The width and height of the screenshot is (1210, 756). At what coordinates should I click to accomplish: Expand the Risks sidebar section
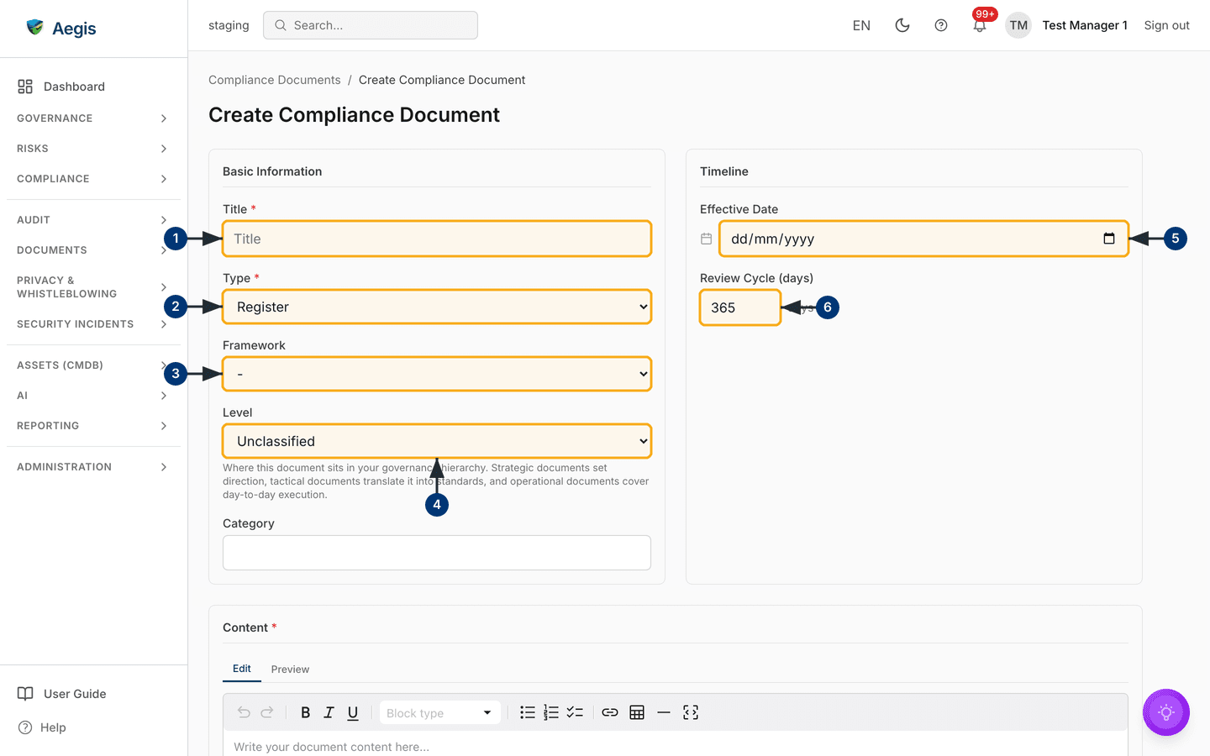pyautogui.click(x=93, y=149)
